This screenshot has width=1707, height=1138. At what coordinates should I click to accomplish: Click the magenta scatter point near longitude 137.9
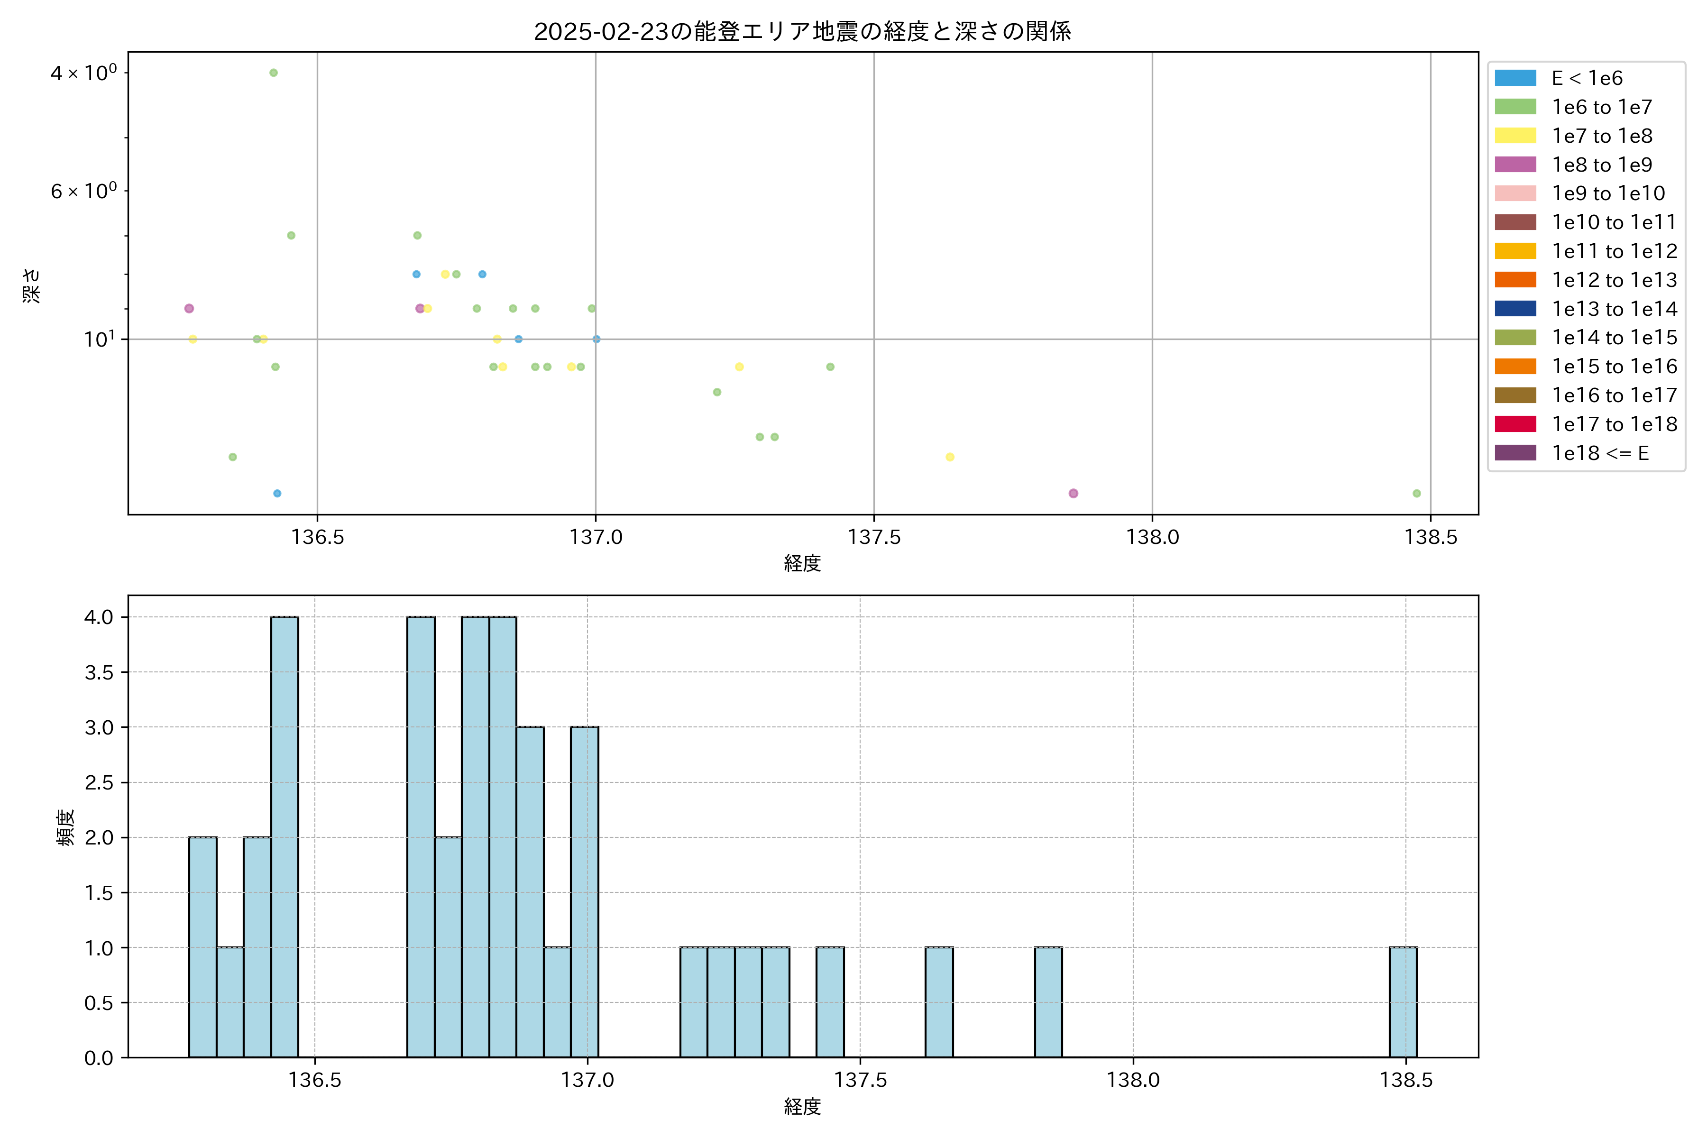tap(1074, 494)
